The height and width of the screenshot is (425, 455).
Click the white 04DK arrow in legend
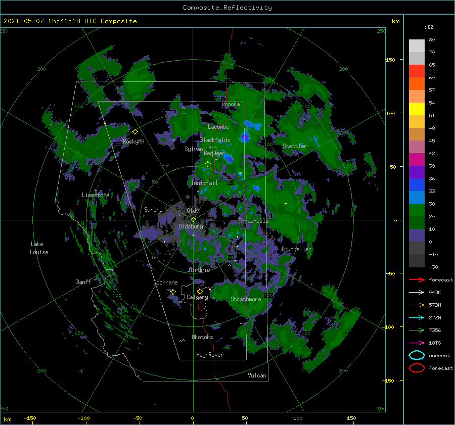(x=417, y=293)
